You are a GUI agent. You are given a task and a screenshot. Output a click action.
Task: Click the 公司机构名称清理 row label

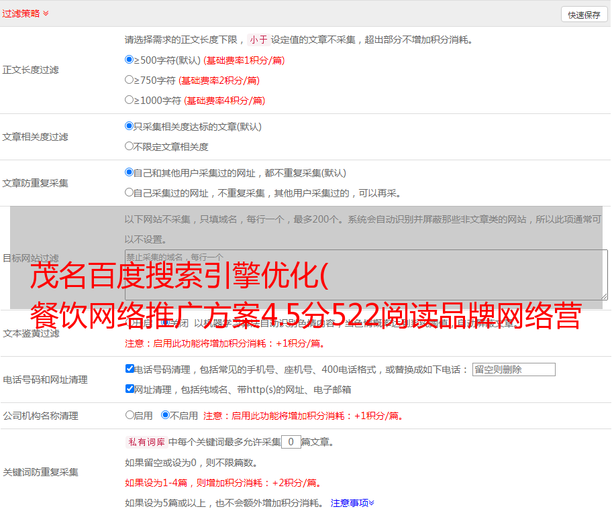click(x=40, y=416)
